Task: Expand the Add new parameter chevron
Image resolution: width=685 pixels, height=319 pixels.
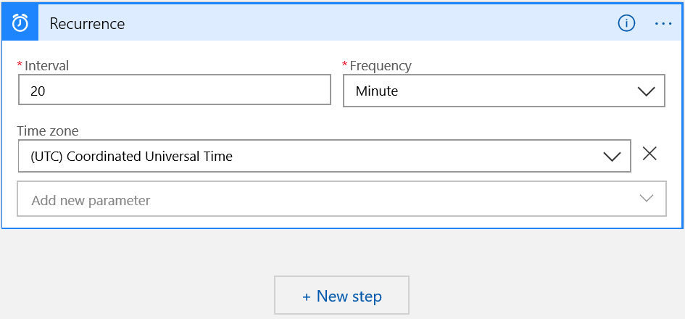Action: [x=647, y=199]
